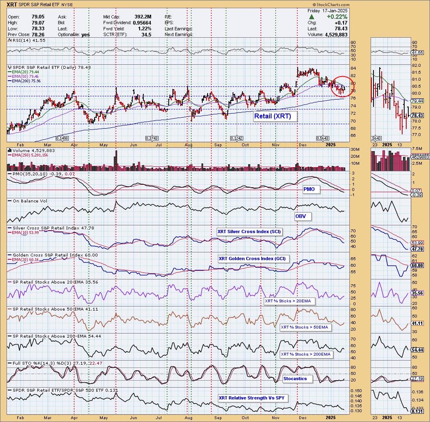
Task: Click the 'XRT Silver Cross Index (SCI)' label
Action: click(x=249, y=231)
